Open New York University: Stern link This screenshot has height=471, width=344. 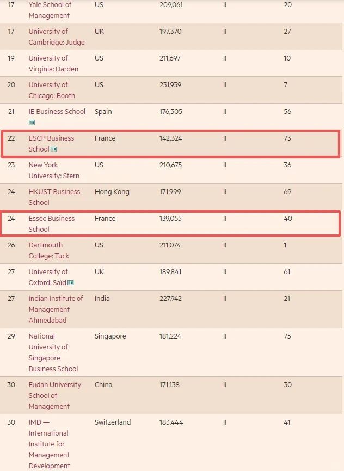pyautogui.click(x=54, y=170)
